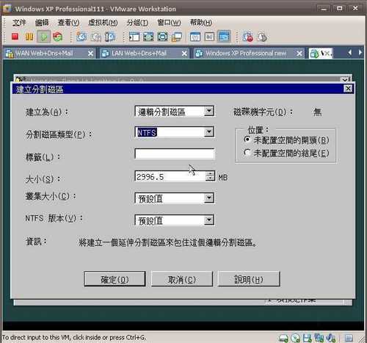Image resolution: width=367 pixels, height=343 pixels.
Task: Click the Quick Switch mode icon
Action: point(148,37)
